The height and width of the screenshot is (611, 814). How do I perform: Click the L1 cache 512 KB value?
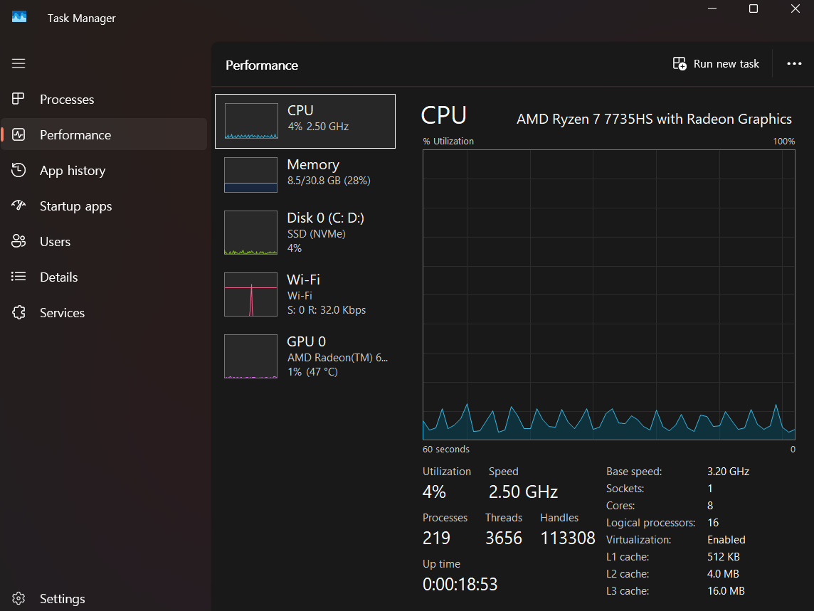[724, 557]
